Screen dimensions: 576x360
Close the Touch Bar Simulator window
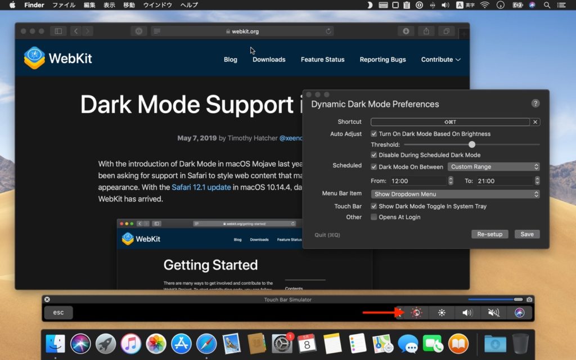click(x=47, y=299)
